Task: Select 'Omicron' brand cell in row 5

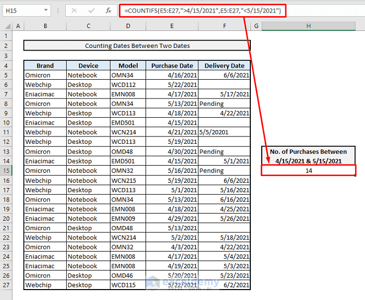Action: coord(45,75)
